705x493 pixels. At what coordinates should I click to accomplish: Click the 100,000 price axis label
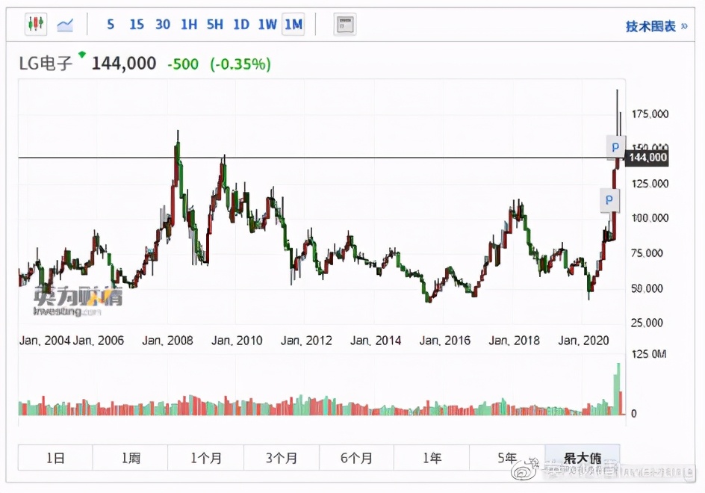(x=650, y=218)
